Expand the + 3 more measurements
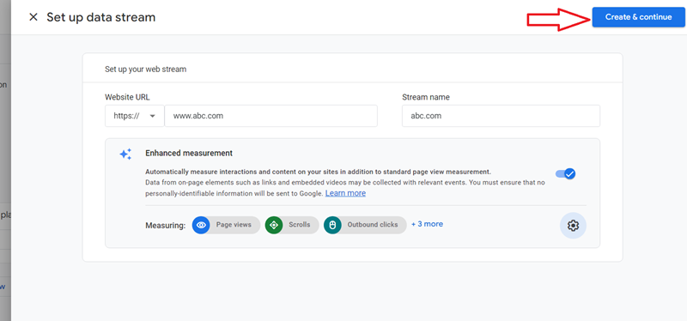Image resolution: width=687 pixels, height=321 pixels. tap(427, 224)
